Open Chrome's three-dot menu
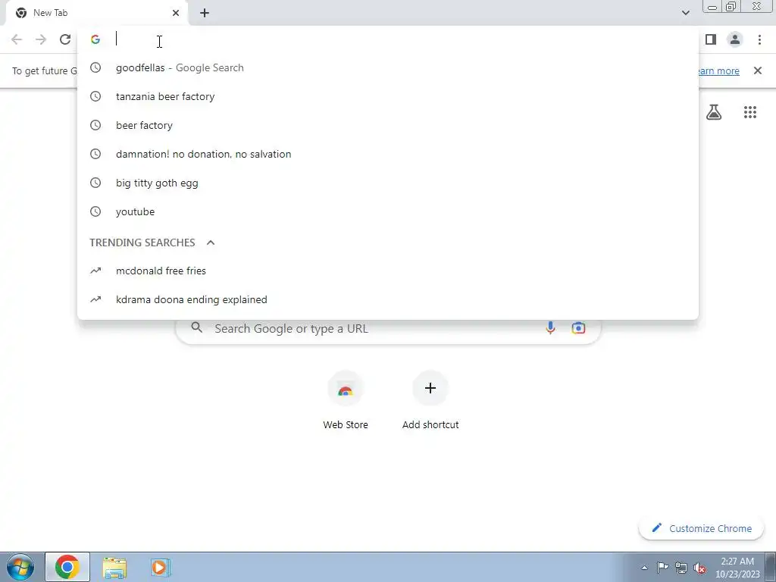The height and width of the screenshot is (582, 776). tap(759, 39)
